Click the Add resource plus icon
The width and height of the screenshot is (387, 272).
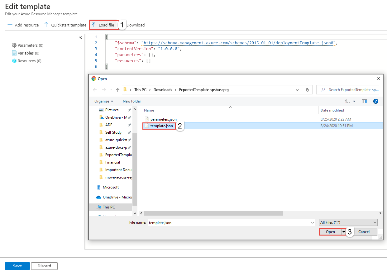(10, 25)
